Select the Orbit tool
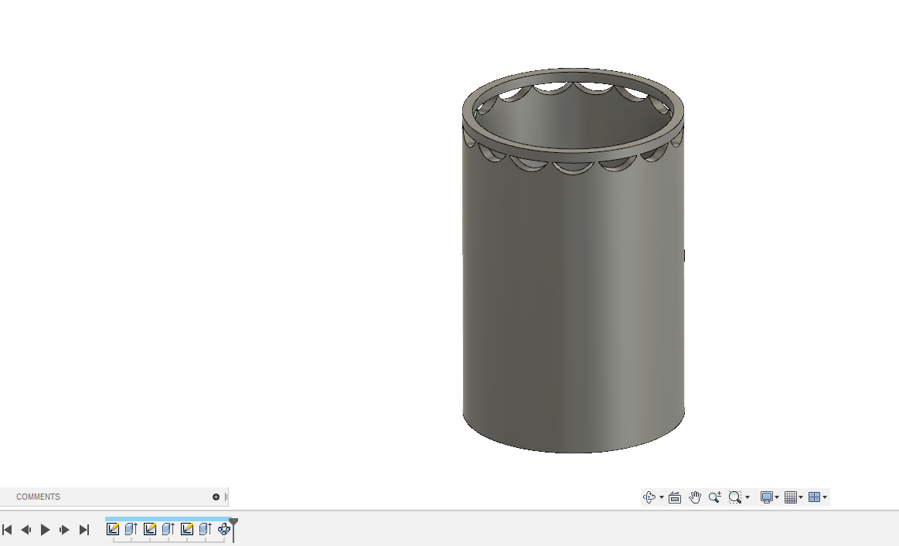 tap(649, 497)
